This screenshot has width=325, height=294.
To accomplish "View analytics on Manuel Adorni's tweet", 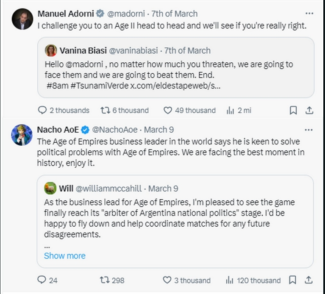I will coord(231,110).
